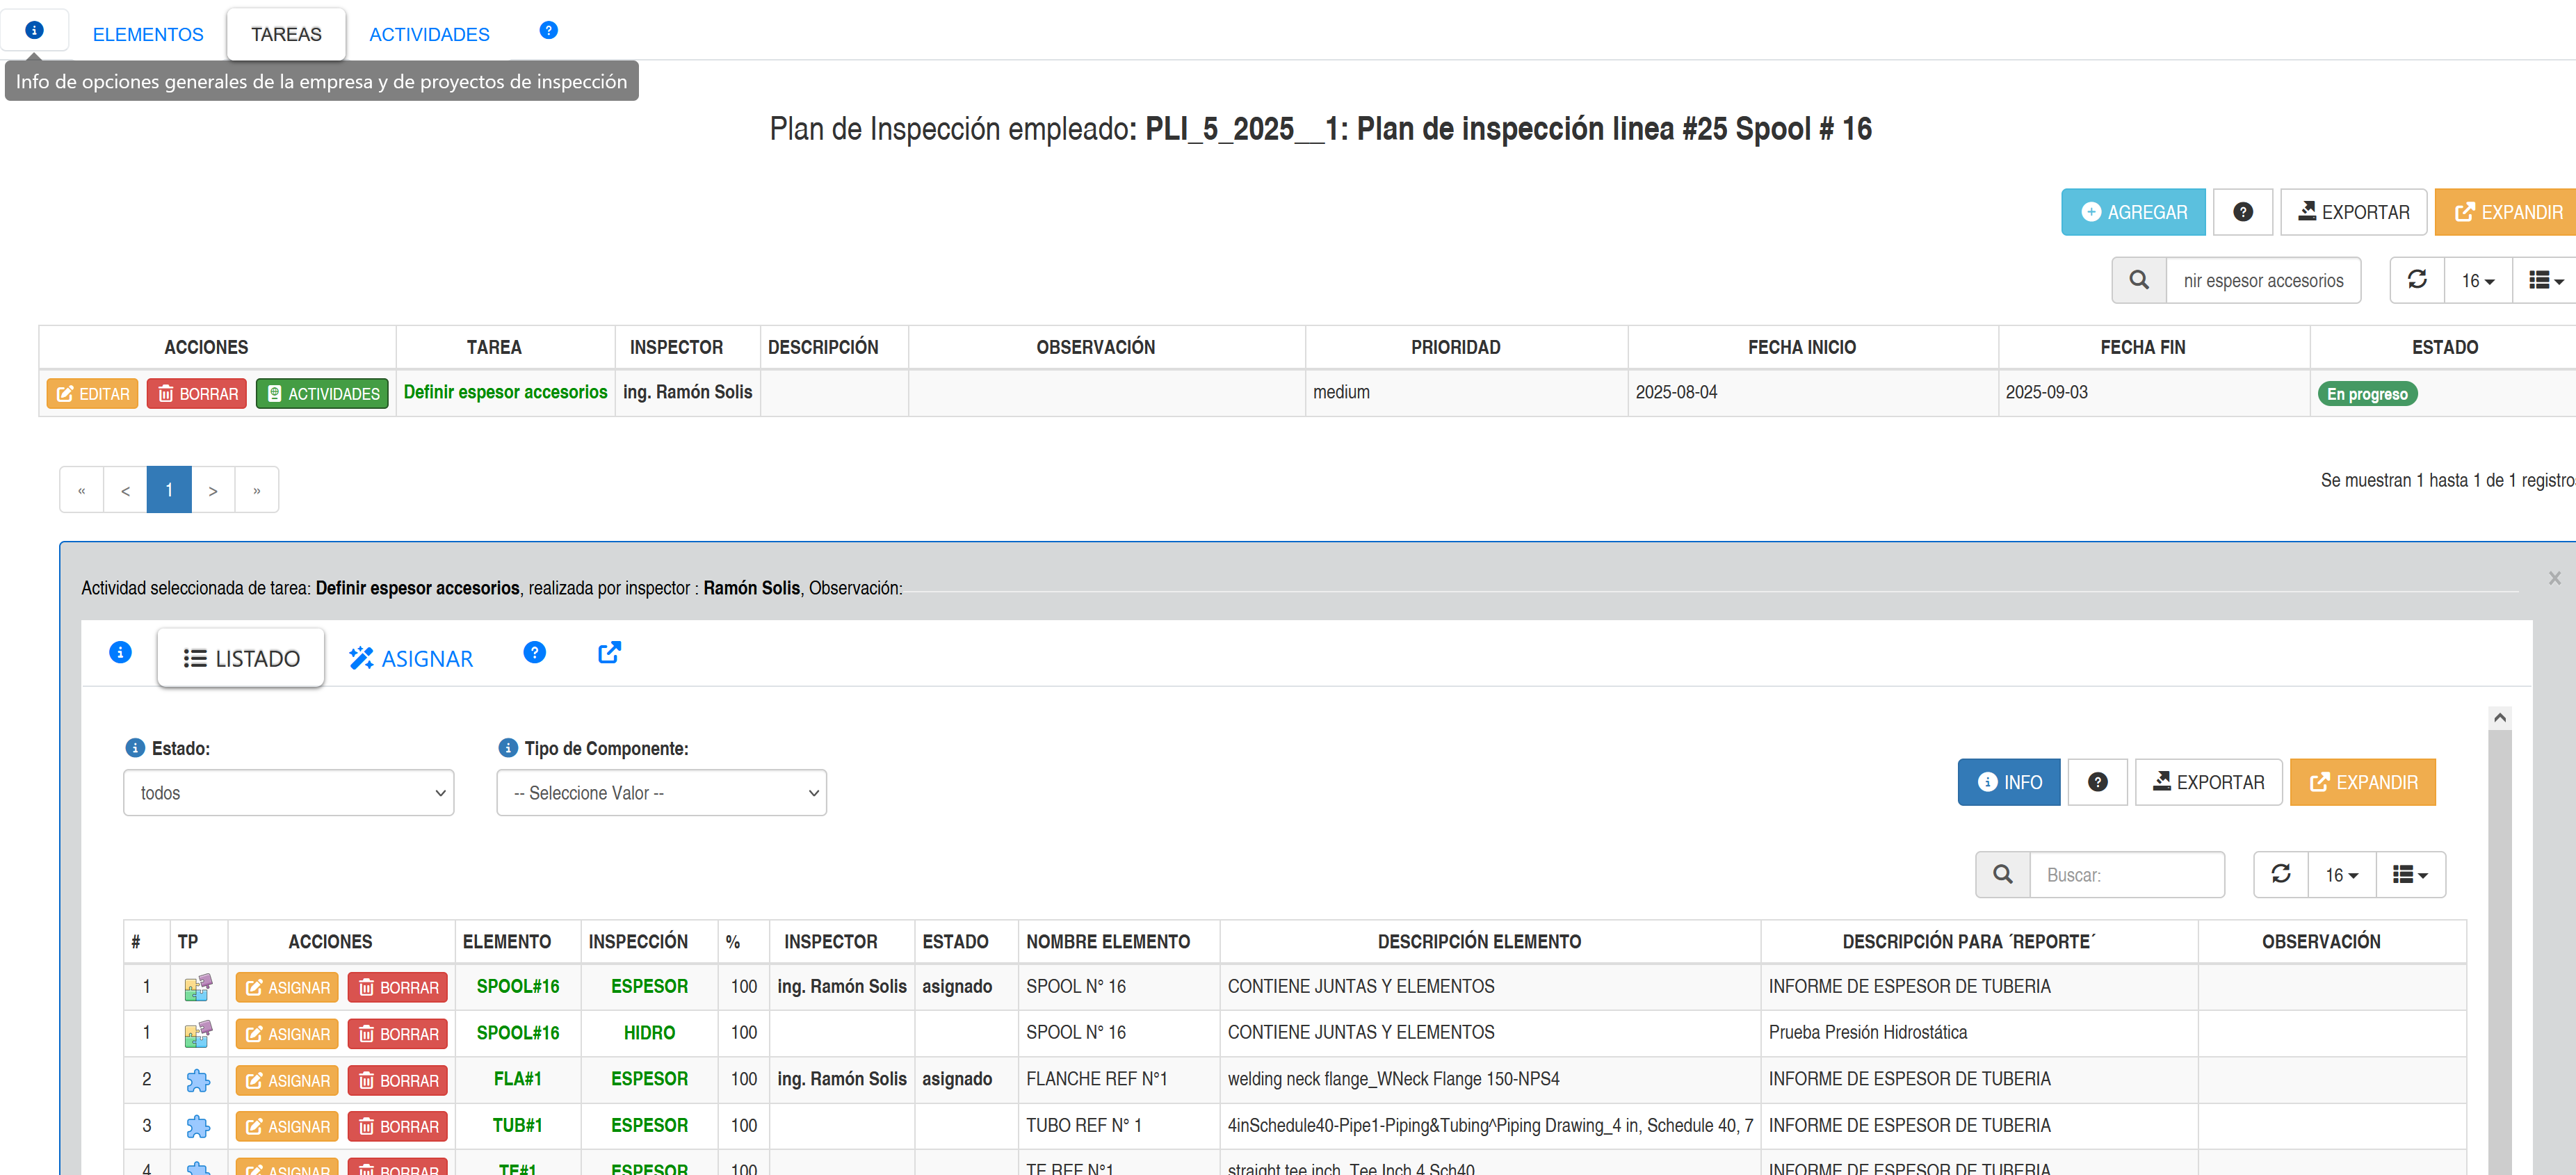The height and width of the screenshot is (1175, 2576).
Task: Open Tipo de Componente dropdown
Action: (x=661, y=793)
